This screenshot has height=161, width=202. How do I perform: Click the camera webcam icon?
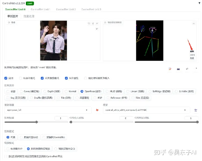(178, 69)
